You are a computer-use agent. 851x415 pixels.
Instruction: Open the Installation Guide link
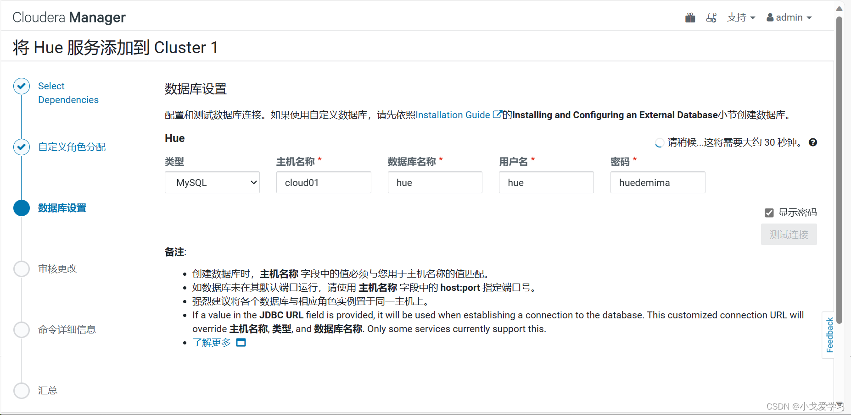453,115
